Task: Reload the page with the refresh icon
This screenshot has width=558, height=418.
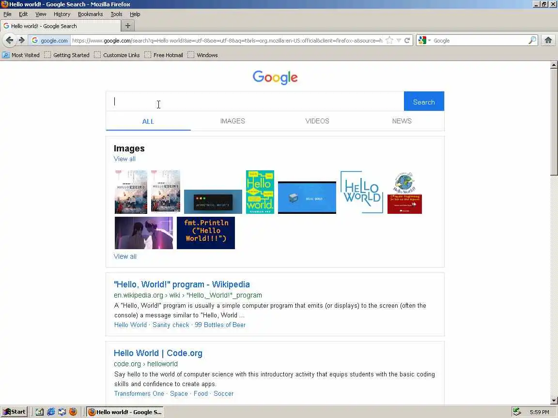Action: click(407, 41)
